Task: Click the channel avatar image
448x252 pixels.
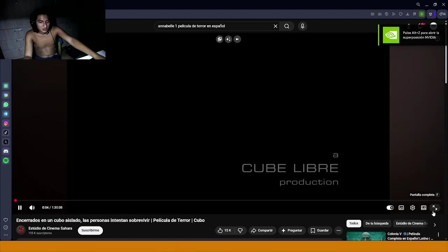Action: [21, 230]
